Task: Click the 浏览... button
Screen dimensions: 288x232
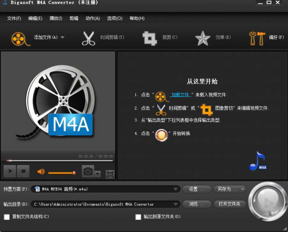Action: 197,204
